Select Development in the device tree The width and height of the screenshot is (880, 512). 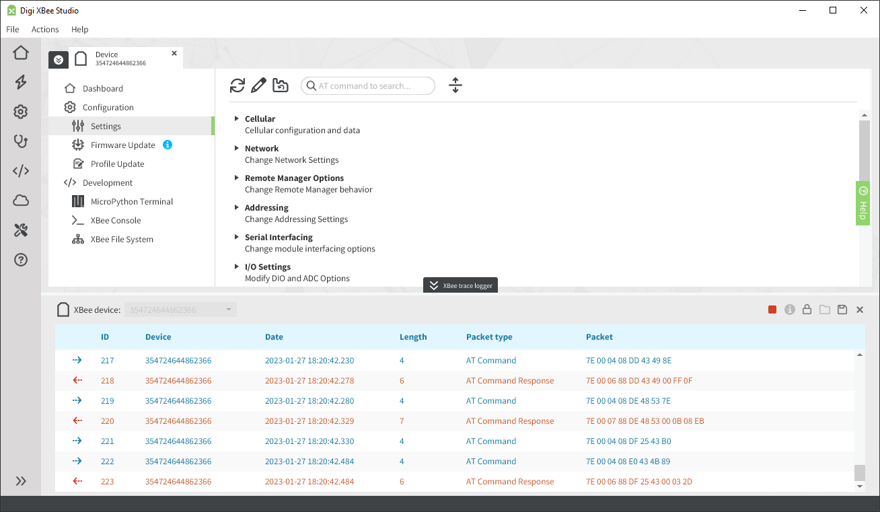[x=108, y=182]
